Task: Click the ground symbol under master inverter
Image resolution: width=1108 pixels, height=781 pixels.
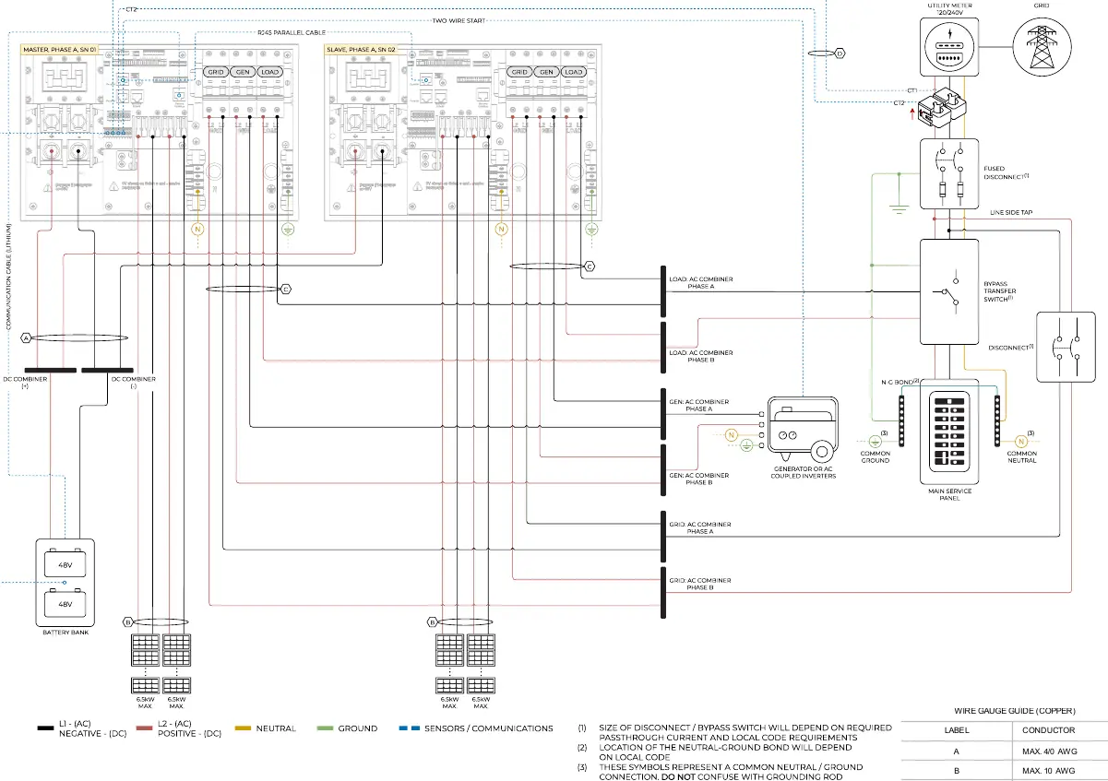Action: (288, 229)
